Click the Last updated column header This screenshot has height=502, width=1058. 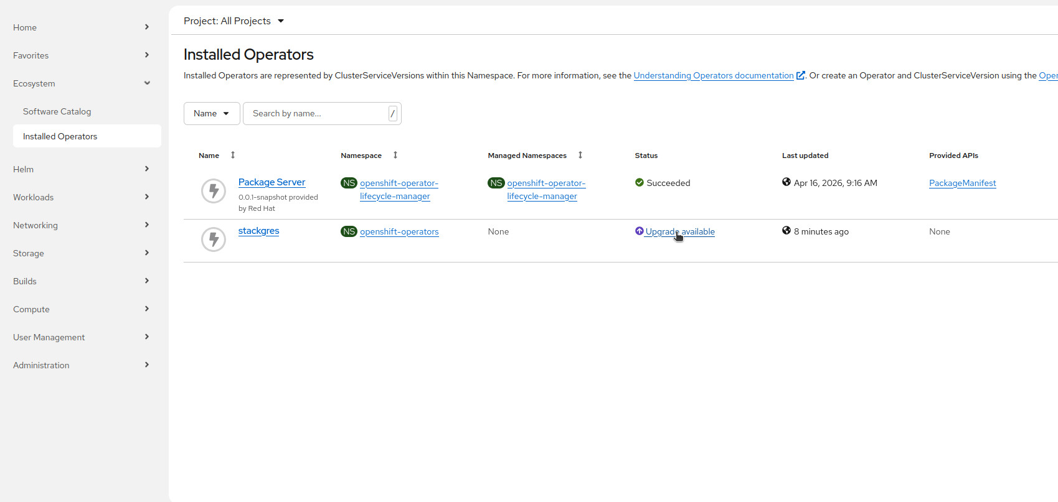tap(805, 156)
